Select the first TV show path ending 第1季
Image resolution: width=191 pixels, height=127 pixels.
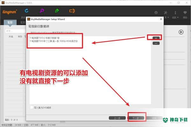tap(45, 38)
